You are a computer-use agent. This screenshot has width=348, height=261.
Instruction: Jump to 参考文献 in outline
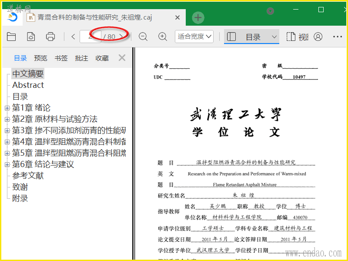(28, 176)
